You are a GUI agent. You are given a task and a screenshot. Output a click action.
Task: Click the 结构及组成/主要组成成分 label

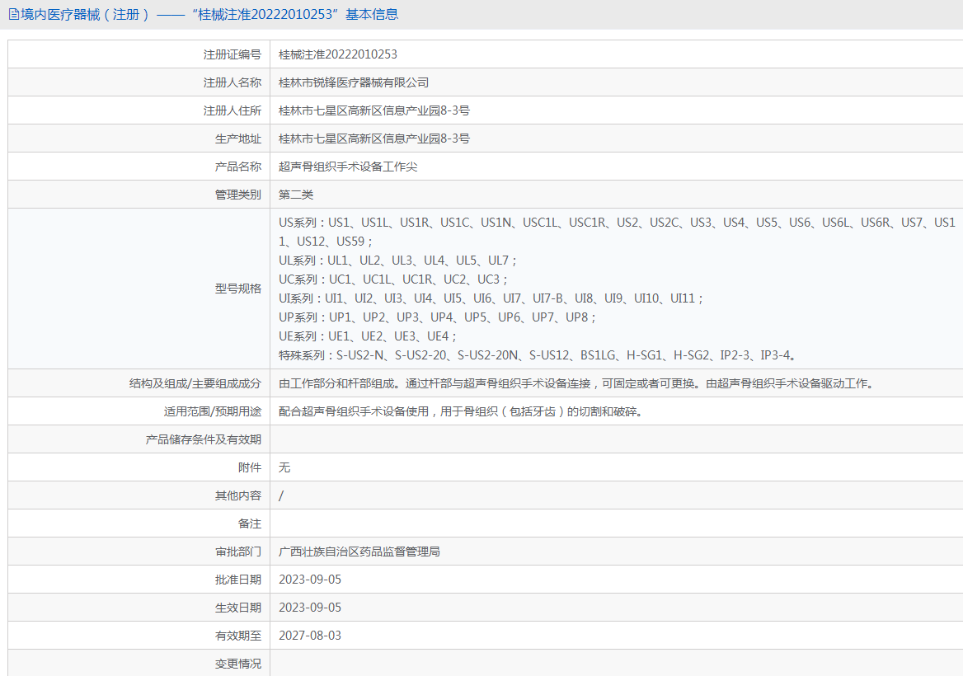(195, 383)
